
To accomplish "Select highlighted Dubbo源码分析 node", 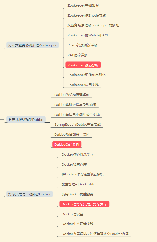I will 67,144.
